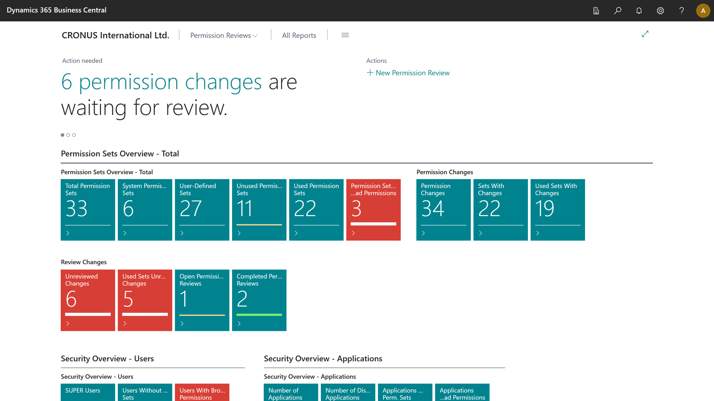Open the user account avatar A
The image size is (714, 401).
pyautogui.click(x=703, y=11)
